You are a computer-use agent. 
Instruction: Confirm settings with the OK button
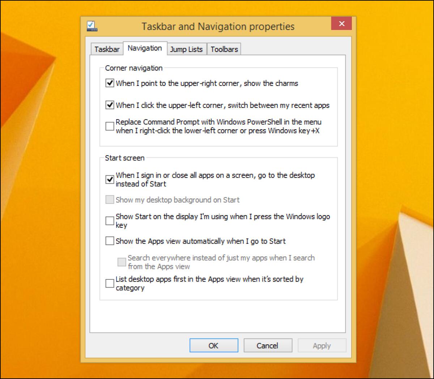pyautogui.click(x=214, y=345)
